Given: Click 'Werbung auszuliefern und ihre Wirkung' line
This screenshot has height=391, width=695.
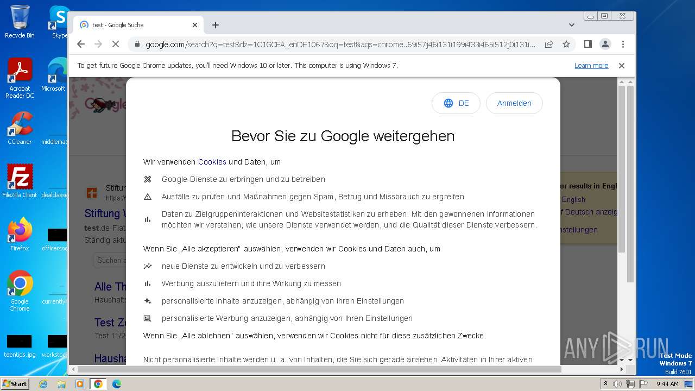Looking at the screenshot, I should (251, 283).
